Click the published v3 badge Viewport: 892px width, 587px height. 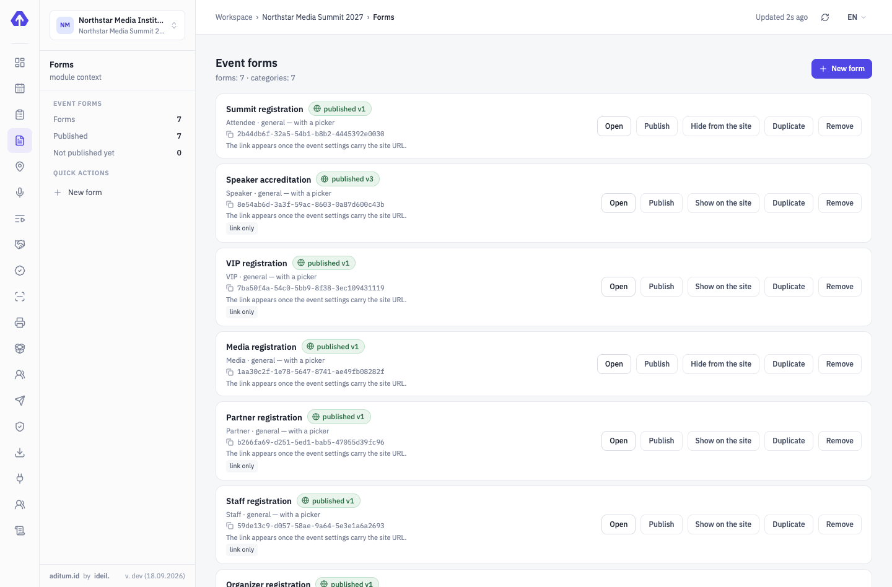[348, 179]
